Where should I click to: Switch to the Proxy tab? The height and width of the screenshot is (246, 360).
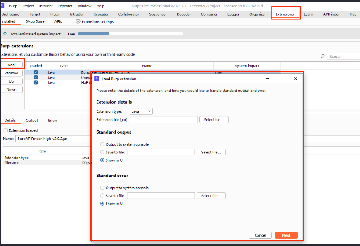(55, 14)
